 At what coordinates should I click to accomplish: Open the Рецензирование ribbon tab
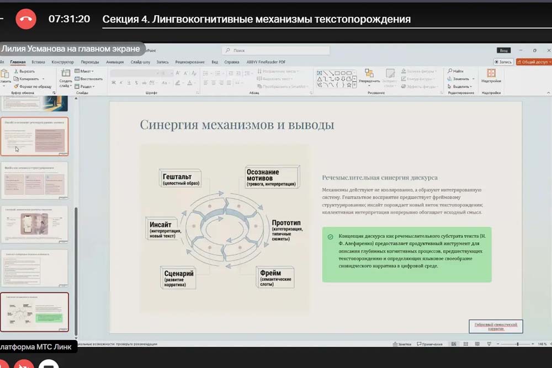[x=190, y=62]
